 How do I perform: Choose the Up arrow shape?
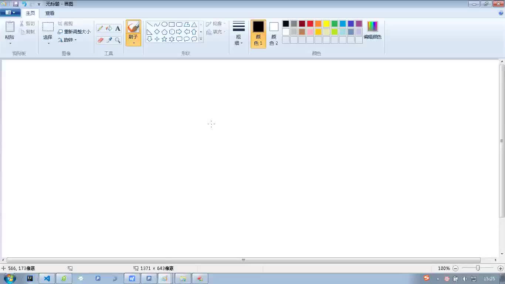tap(194, 32)
